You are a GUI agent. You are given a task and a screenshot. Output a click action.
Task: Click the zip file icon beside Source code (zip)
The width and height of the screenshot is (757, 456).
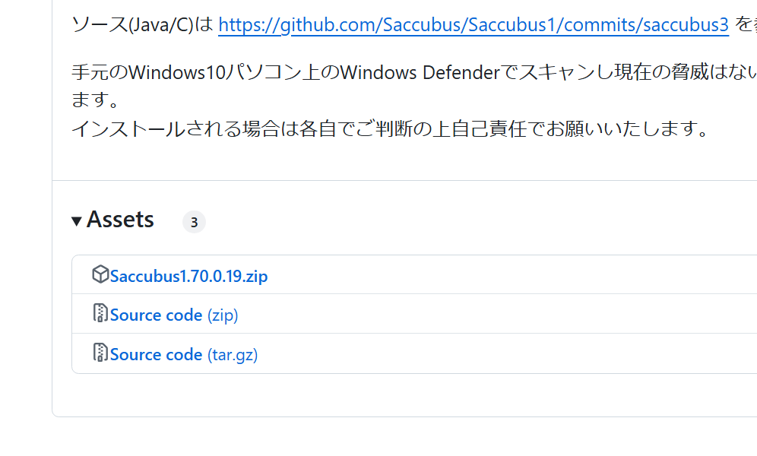click(100, 314)
